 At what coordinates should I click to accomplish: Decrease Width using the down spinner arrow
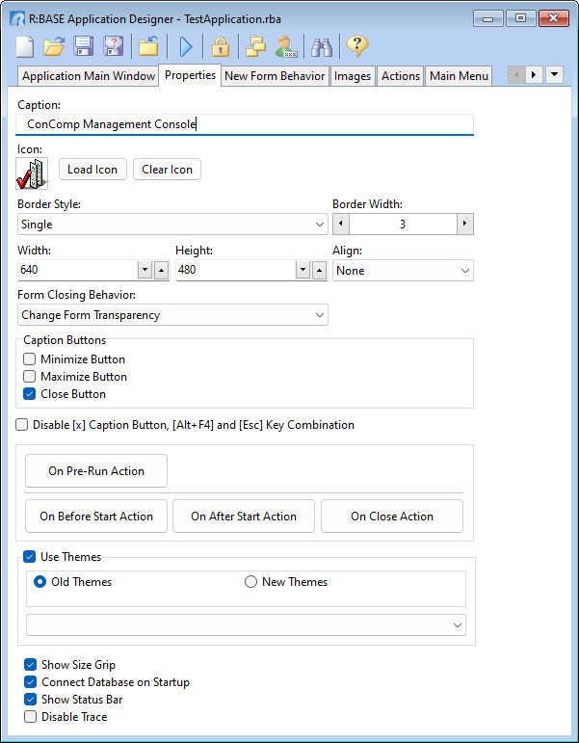[x=145, y=270]
